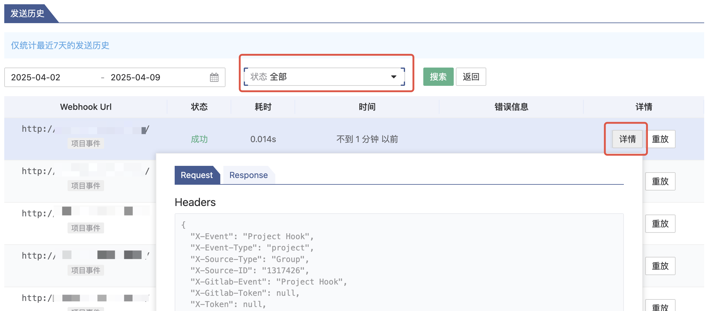Click the Webhook Url column header
Screen dimensions: 706x311
point(86,107)
